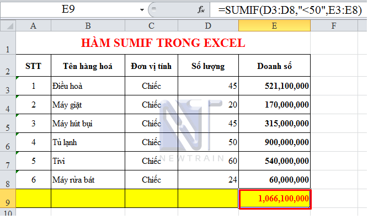Click STT cell 1 in Điều hoà row
Image resolution: width=368 pixels, height=219 pixels.
(33, 86)
